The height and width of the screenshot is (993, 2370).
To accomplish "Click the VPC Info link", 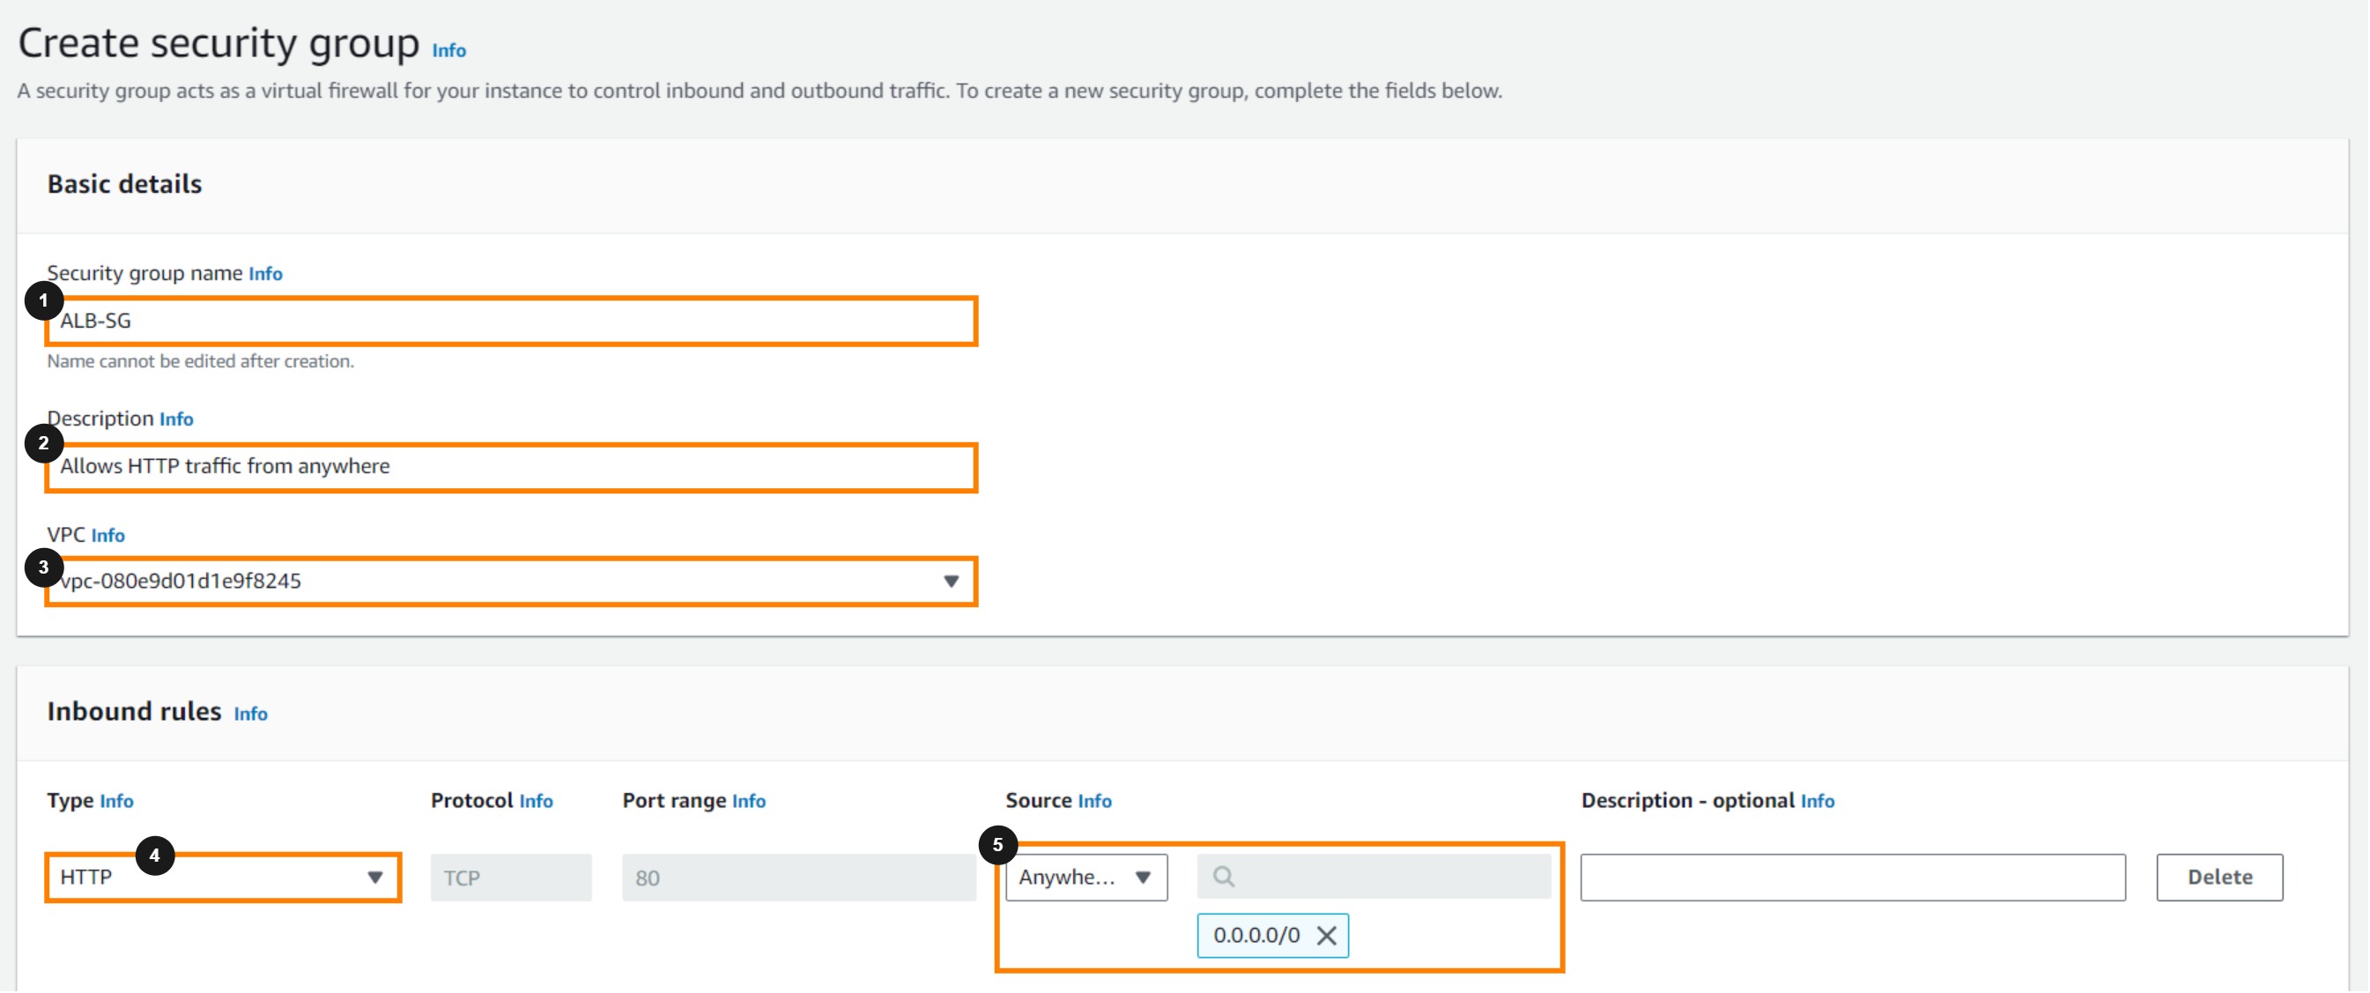I will coord(107,536).
